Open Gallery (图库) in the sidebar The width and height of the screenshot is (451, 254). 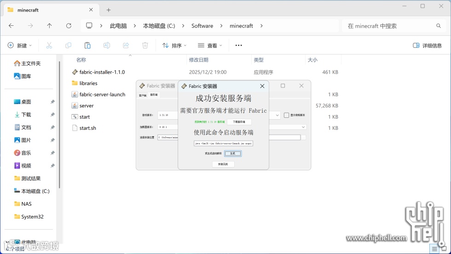pos(23,76)
